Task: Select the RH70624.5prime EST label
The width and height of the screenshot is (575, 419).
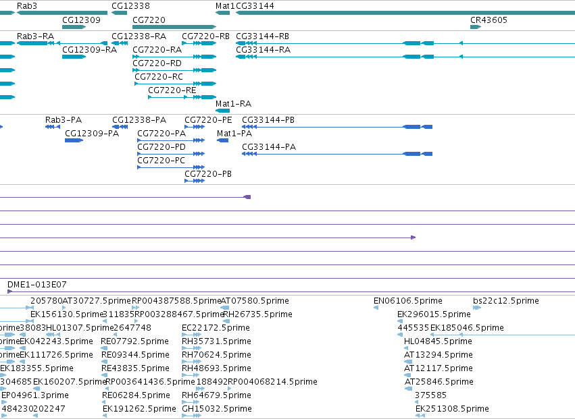Action: 217,355
